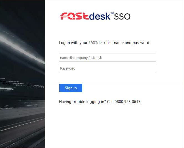Viewport: 184px width, 148px height.
Task: Click the navy 'desk' word in logo
Action: tap(100, 16)
